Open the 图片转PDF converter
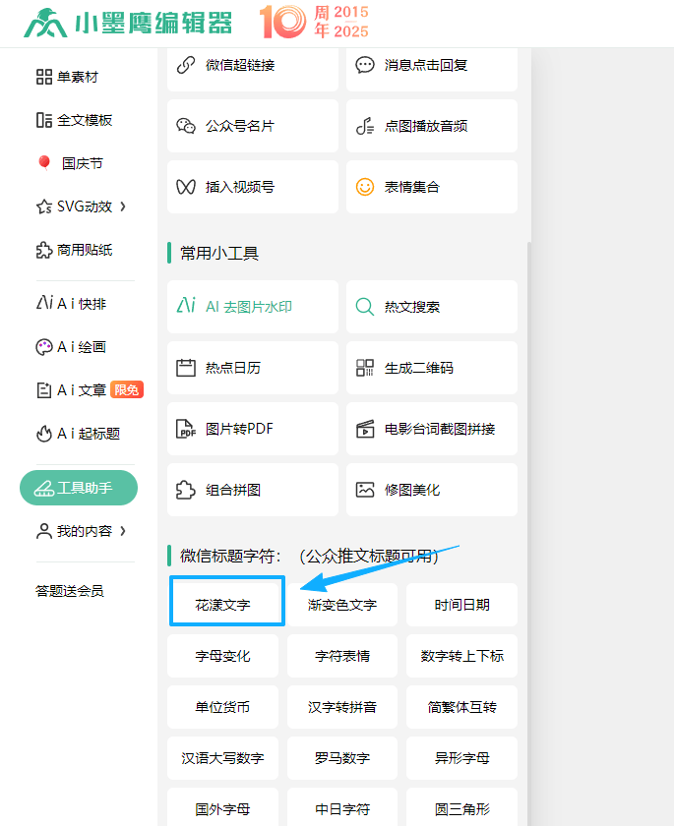This screenshot has height=826, width=674. [252, 429]
